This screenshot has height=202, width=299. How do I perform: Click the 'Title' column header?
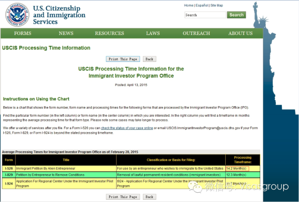[x=66, y=160]
